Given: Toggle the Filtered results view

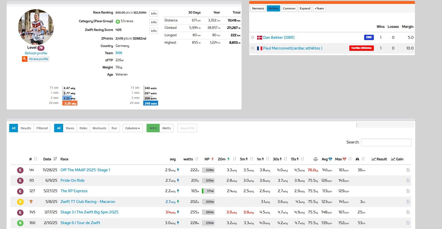Looking at the screenshot, I should click(x=42, y=128).
